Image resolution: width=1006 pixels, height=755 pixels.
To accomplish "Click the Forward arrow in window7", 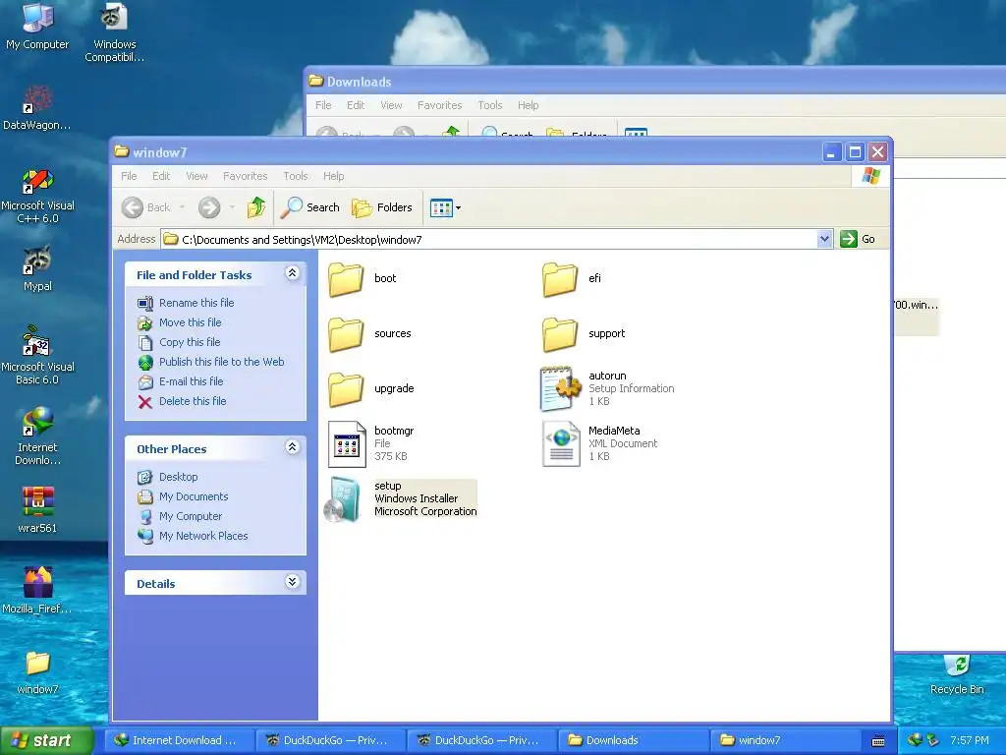I will pyautogui.click(x=209, y=207).
